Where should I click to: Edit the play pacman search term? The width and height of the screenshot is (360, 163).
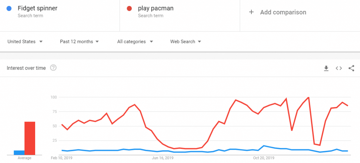point(156,8)
